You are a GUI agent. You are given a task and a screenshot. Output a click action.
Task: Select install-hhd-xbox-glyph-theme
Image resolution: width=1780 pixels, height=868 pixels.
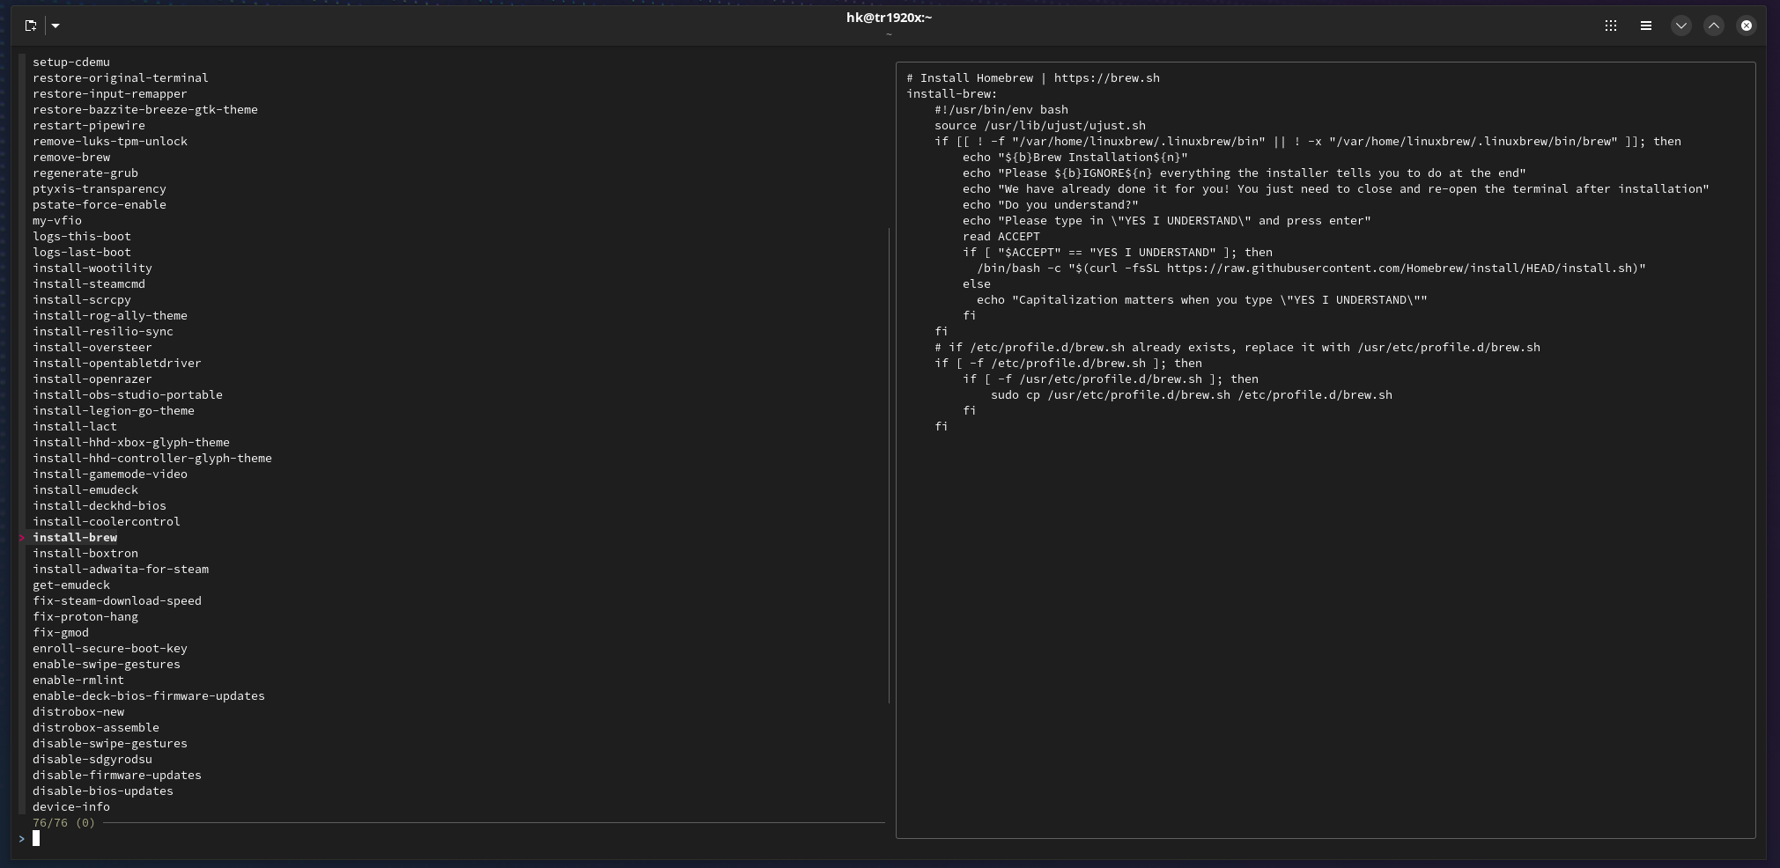[x=131, y=443]
